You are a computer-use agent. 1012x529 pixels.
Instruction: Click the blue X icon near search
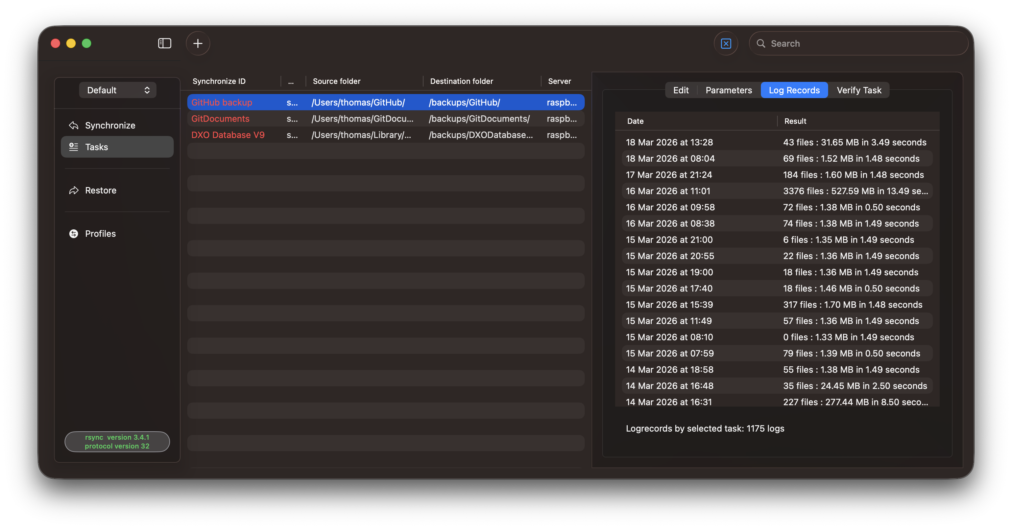(726, 43)
